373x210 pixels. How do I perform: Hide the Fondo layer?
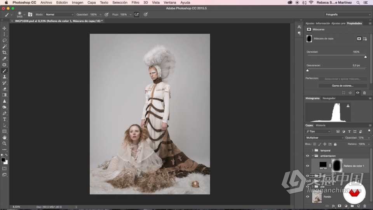[307, 197]
